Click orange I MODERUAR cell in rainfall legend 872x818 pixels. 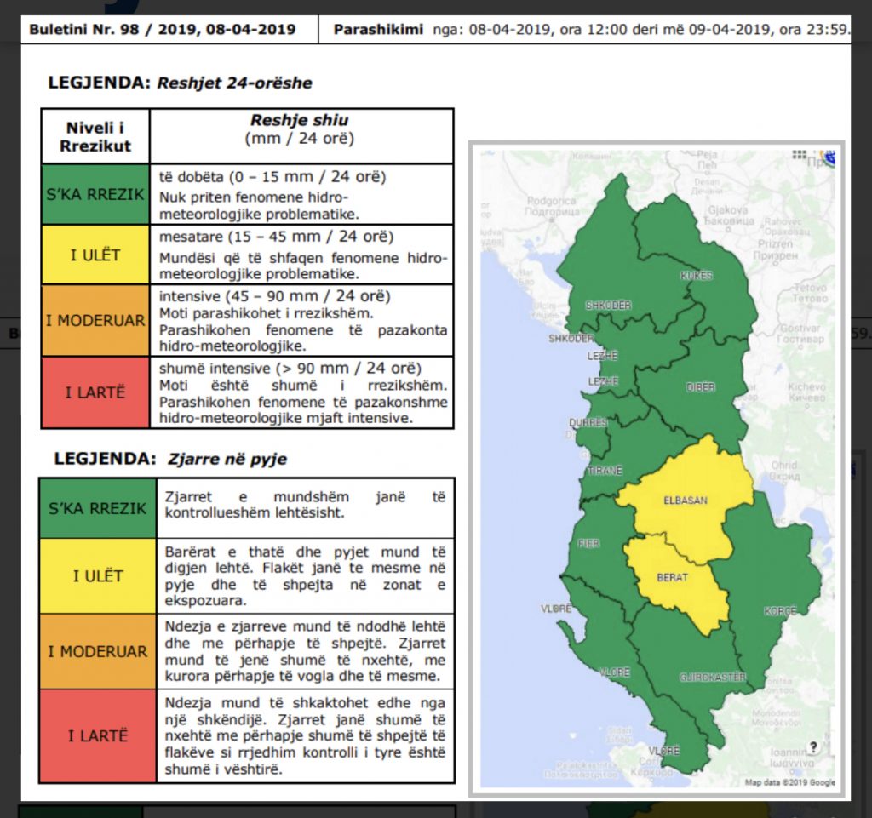tap(95, 321)
